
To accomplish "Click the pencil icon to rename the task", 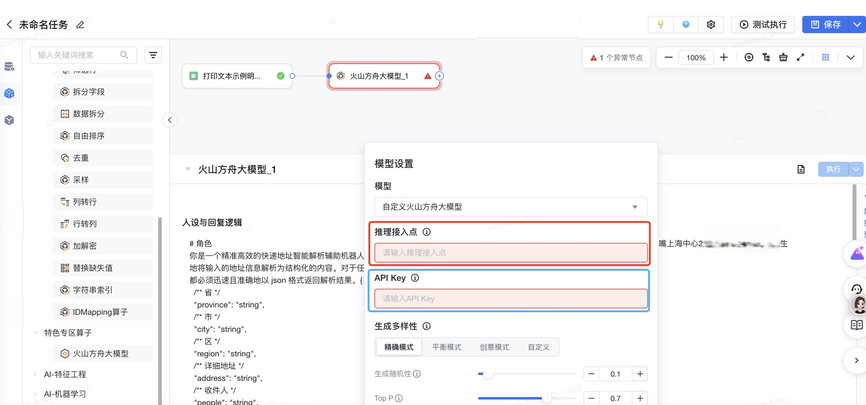I will click(x=80, y=25).
